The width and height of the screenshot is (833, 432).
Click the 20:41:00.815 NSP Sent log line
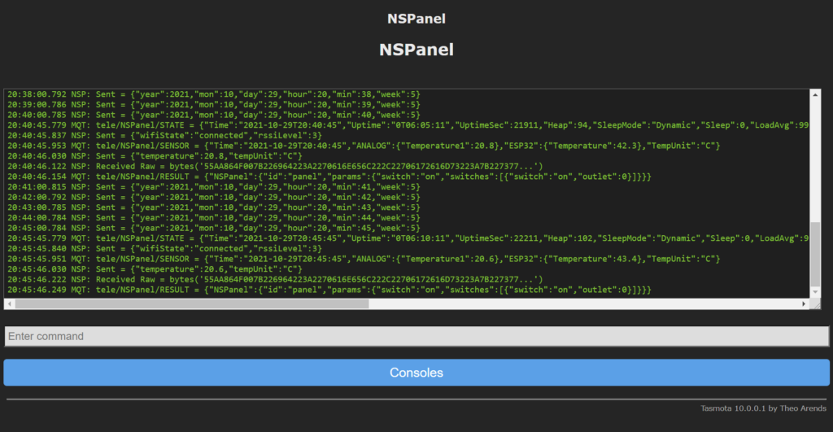pos(214,187)
